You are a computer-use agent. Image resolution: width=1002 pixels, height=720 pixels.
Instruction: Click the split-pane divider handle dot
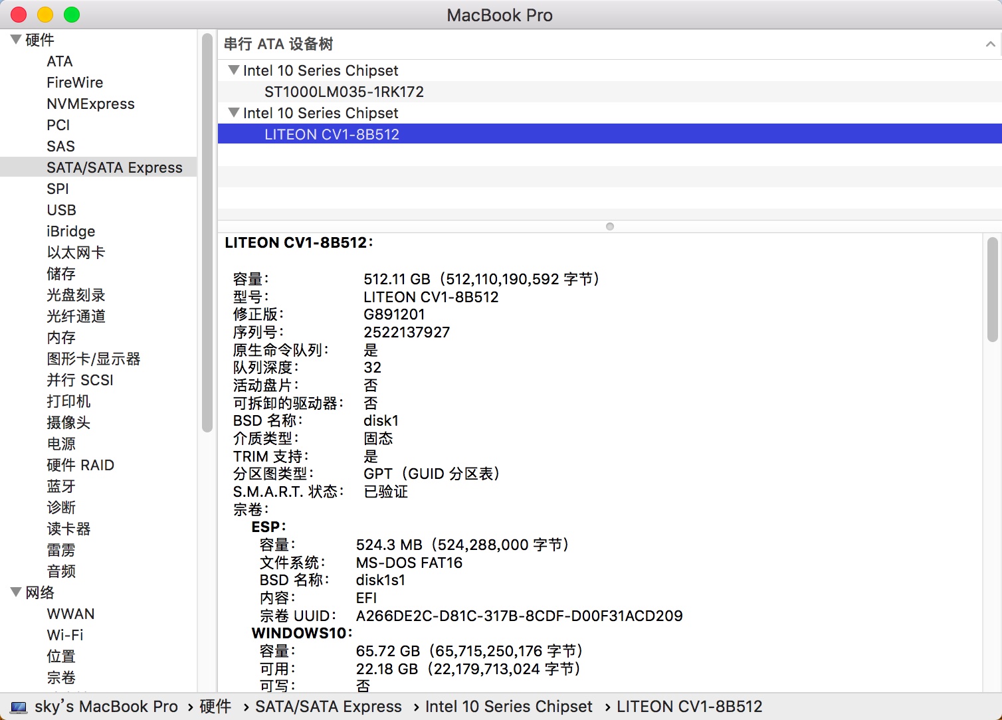[x=610, y=226]
